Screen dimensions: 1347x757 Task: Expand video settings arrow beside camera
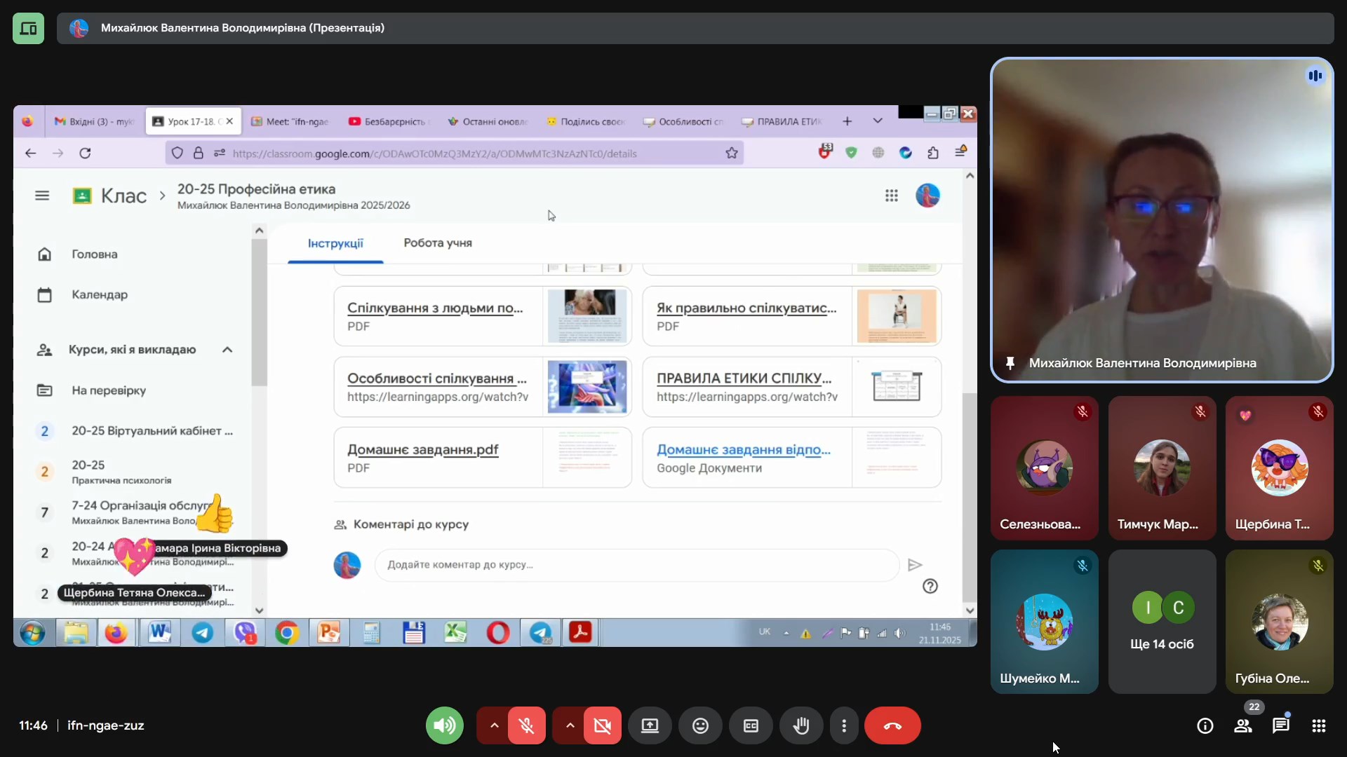point(570,725)
